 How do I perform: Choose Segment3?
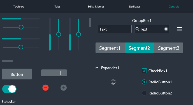[x=169, y=48]
